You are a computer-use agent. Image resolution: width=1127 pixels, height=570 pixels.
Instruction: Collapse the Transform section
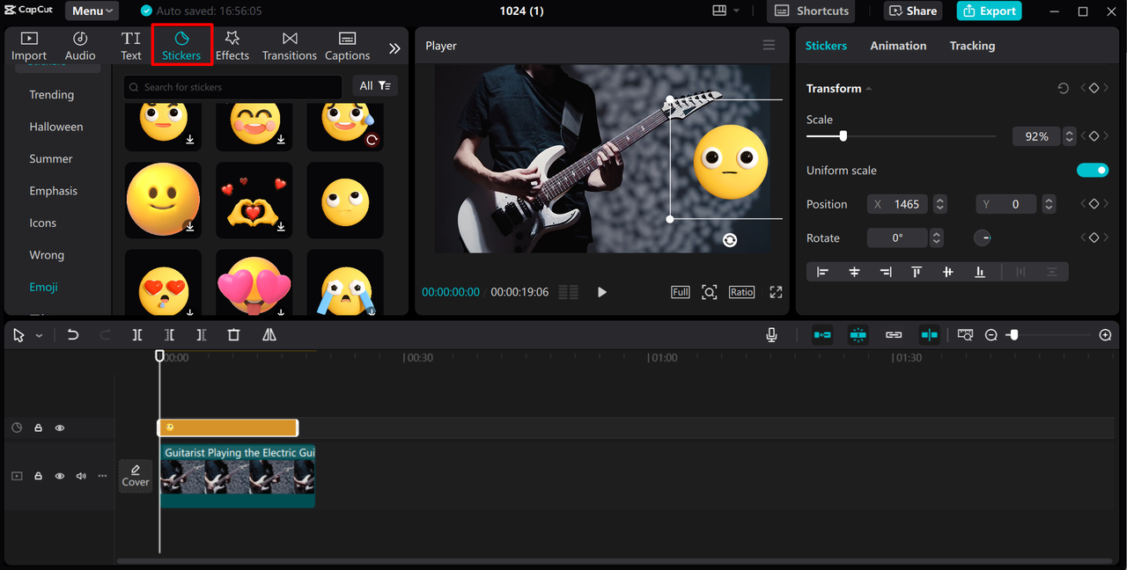[x=869, y=89]
